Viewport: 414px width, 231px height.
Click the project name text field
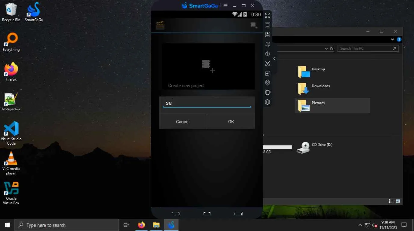(207, 103)
